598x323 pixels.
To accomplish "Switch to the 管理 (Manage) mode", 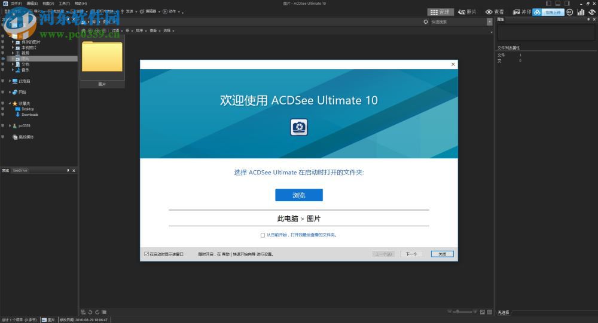I will 440,12.
